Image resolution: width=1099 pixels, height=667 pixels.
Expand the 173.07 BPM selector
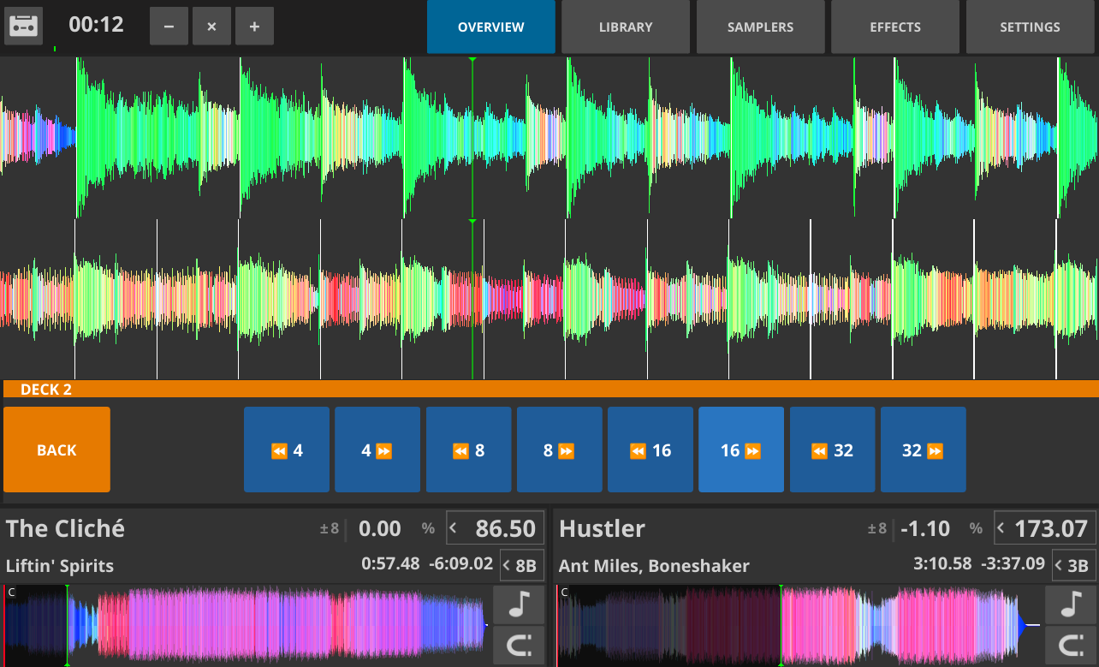click(1045, 528)
